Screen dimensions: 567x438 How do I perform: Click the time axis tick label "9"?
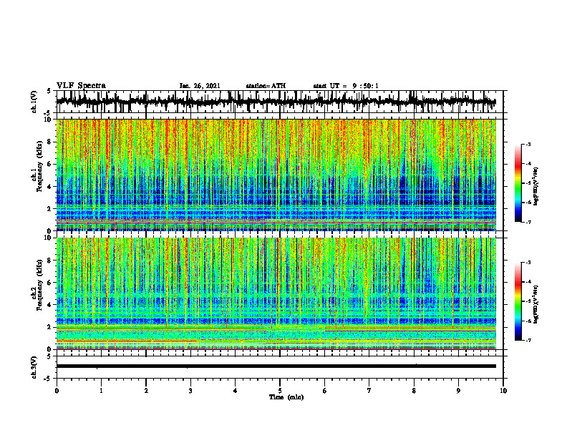[458, 391]
